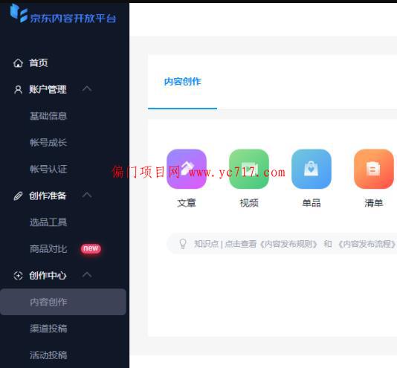
Task: Click the red new badge
Action: click(91, 248)
